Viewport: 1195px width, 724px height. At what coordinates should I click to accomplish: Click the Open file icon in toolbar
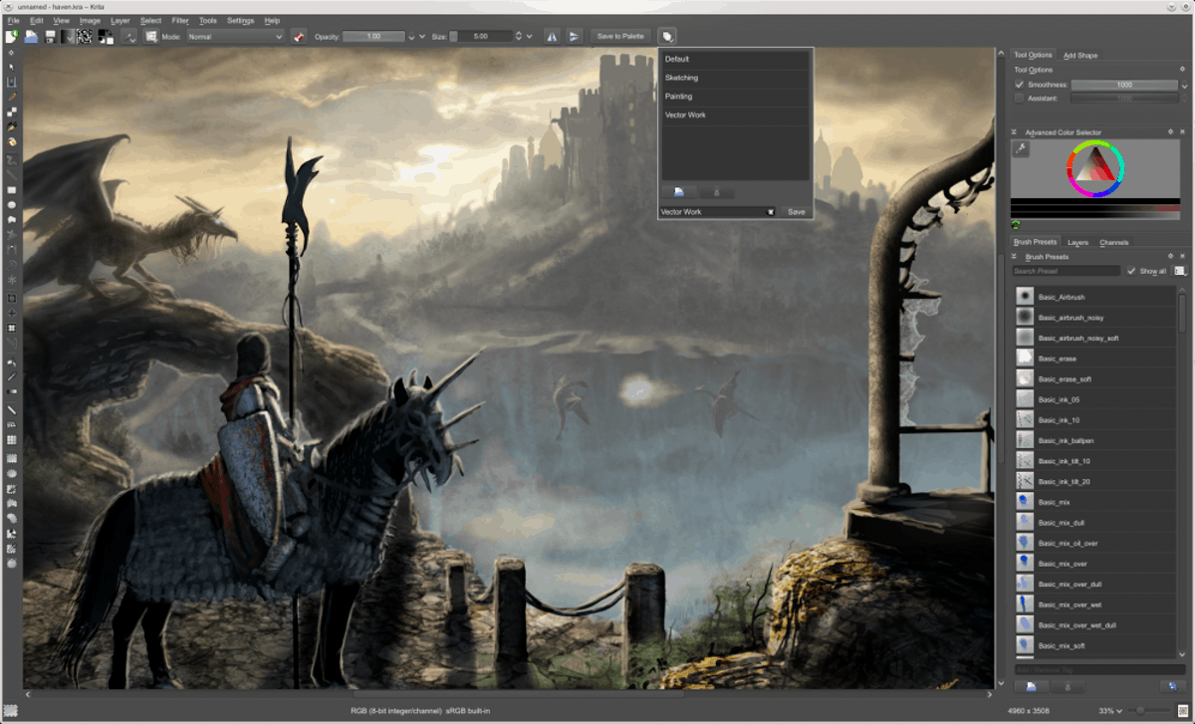[31, 36]
